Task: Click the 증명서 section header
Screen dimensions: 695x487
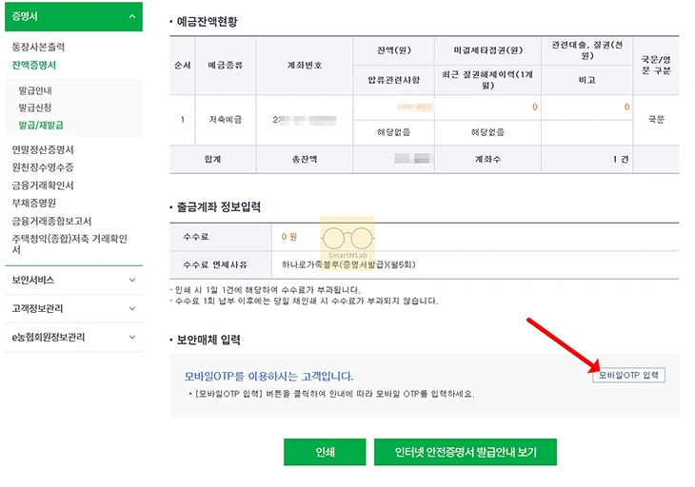Action: pyautogui.click(x=73, y=16)
